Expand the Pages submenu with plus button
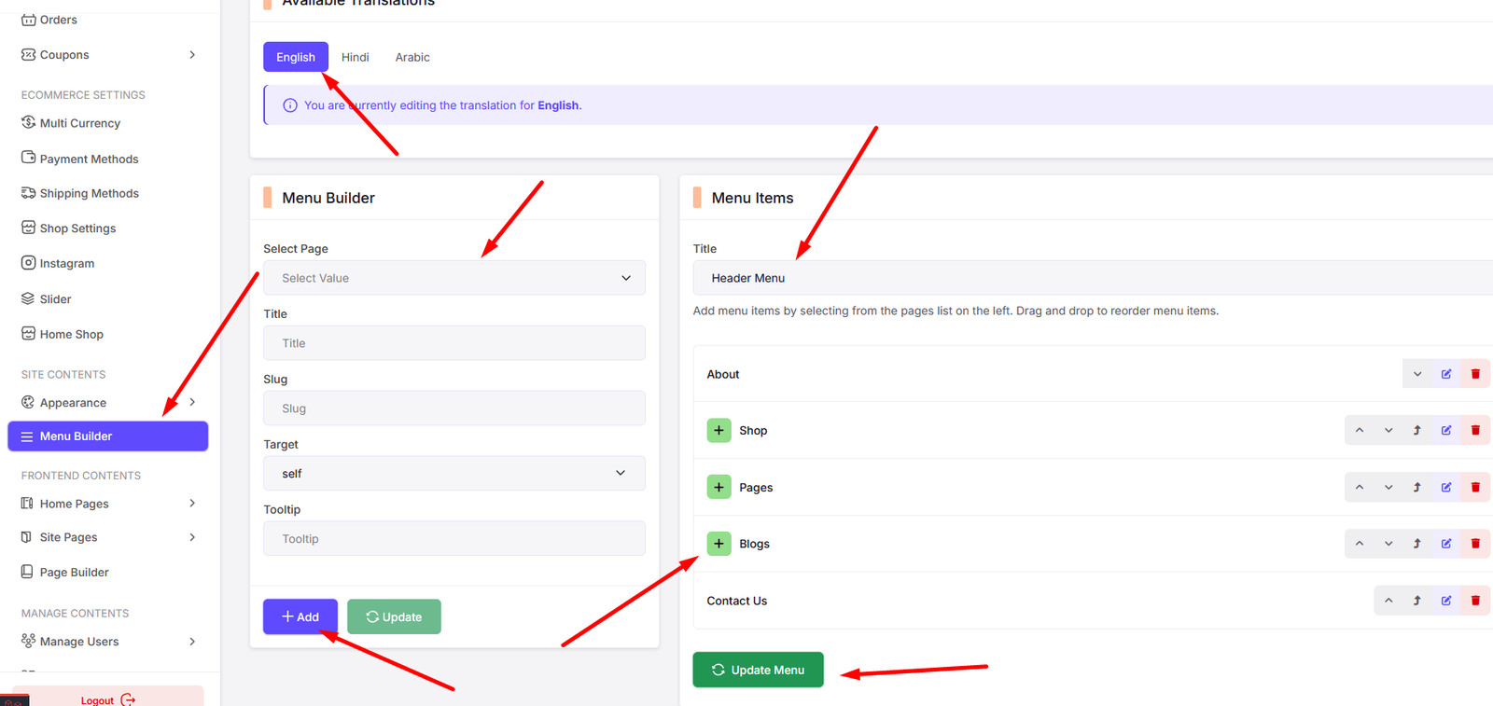The height and width of the screenshot is (706, 1493). coord(719,488)
